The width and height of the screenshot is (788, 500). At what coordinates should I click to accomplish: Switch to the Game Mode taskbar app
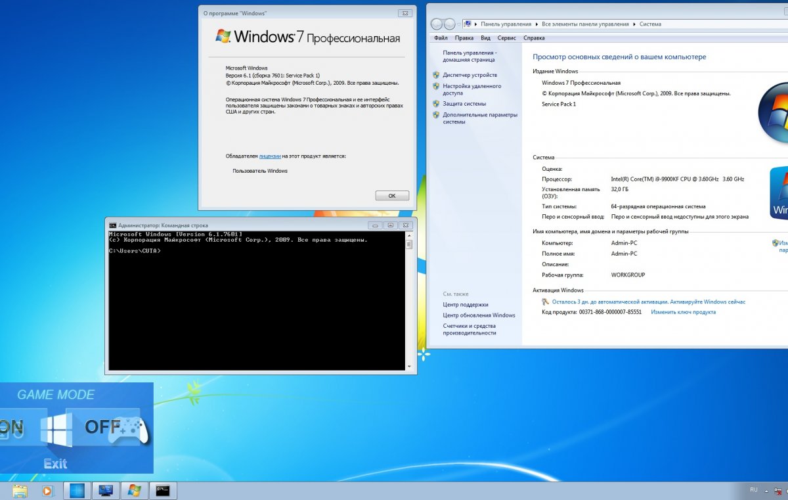77,491
